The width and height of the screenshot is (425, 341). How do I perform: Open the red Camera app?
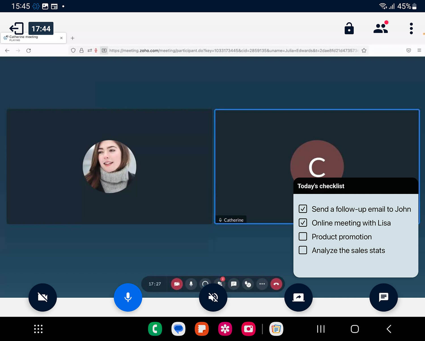click(248, 329)
